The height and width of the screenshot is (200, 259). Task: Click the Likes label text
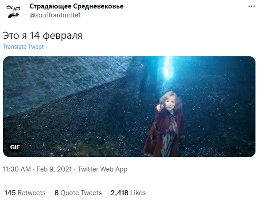click(138, 193)
